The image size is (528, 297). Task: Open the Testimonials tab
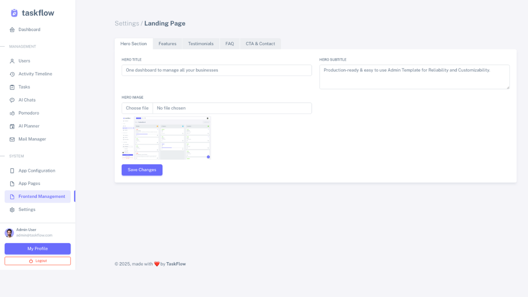click(x=201, y=44)
